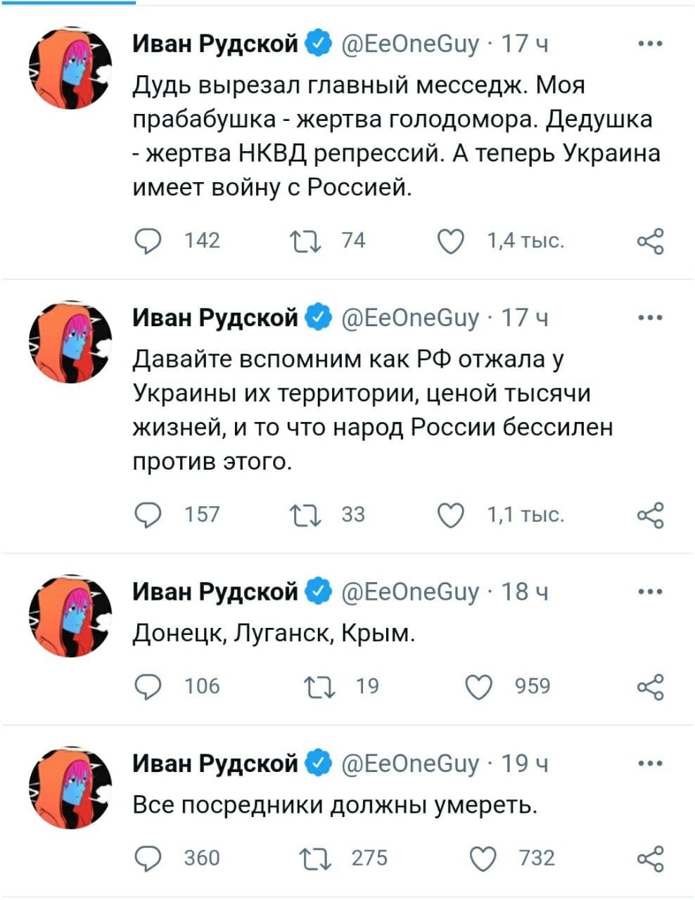Share the tweet about голодомор

click(649, 241)
